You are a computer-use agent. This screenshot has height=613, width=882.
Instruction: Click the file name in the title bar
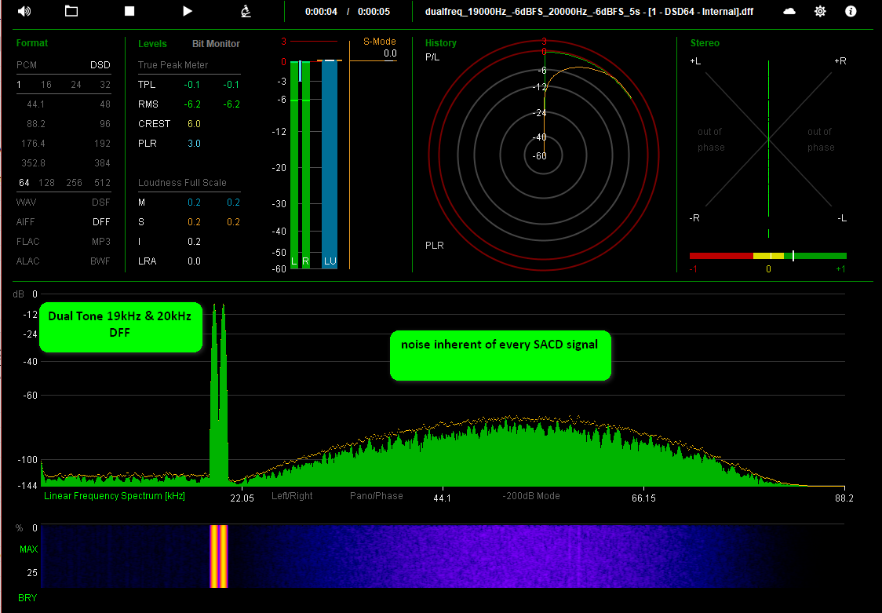[589, 11]
